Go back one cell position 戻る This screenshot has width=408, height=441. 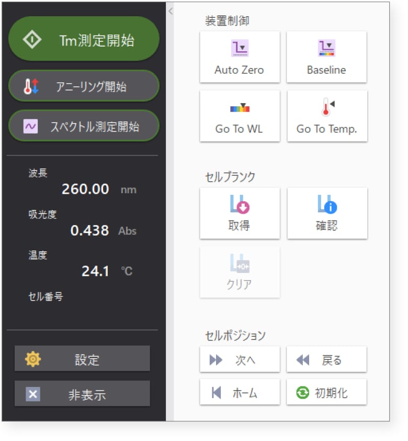[326, 359]
